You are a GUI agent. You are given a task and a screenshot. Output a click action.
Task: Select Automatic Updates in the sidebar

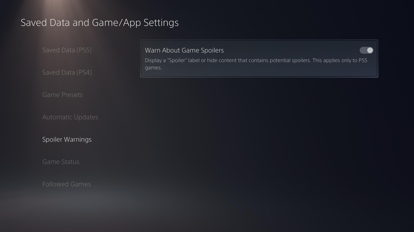[70, 117]
